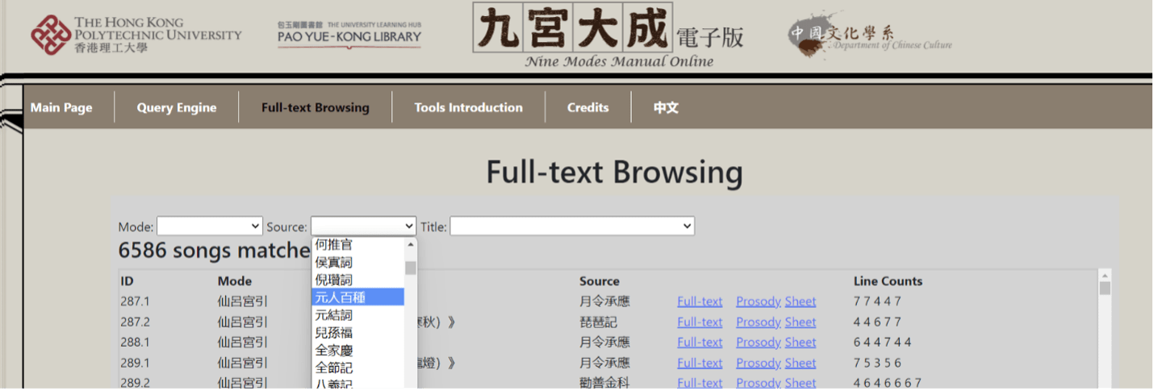Select line counts 7 7 4 4 7
The width and height of the screenshot is (1154, 391).
[x=877, y=302]
